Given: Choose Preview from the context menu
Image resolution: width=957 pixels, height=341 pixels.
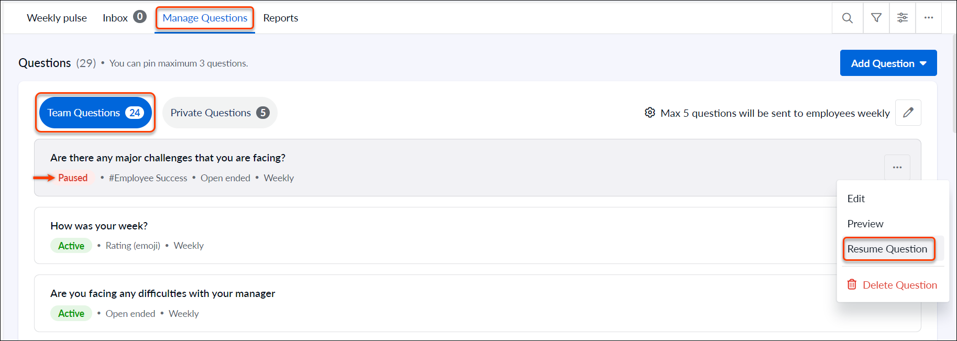Looking at the screenshot, I should pos(865,224).
